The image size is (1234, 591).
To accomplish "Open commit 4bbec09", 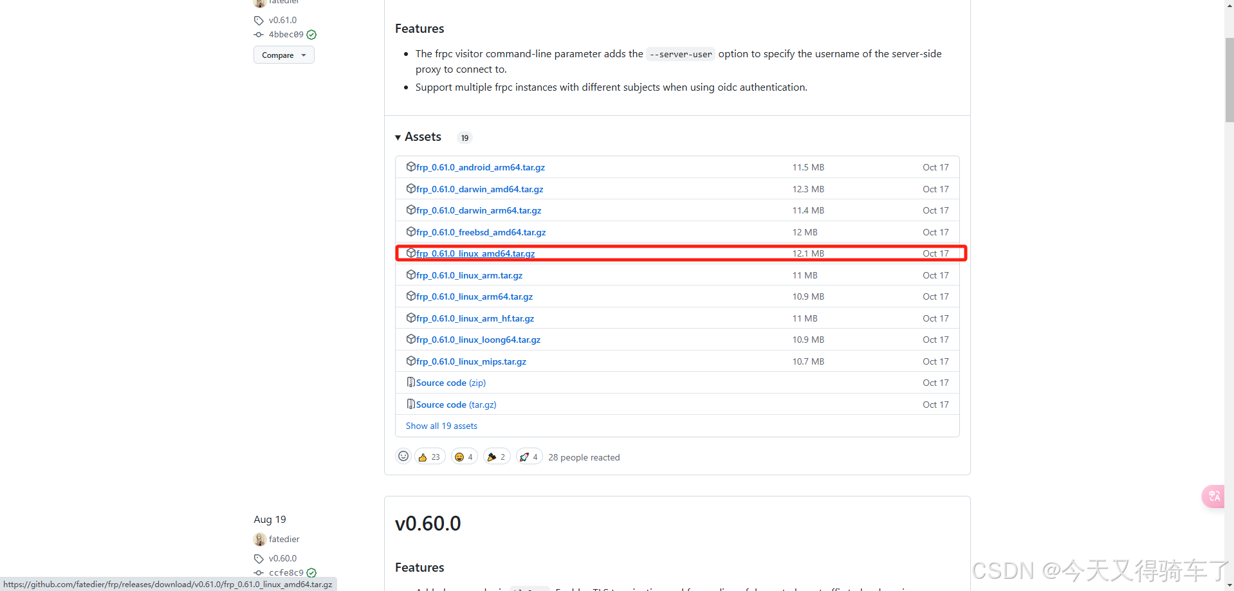I will click(286, 35).
